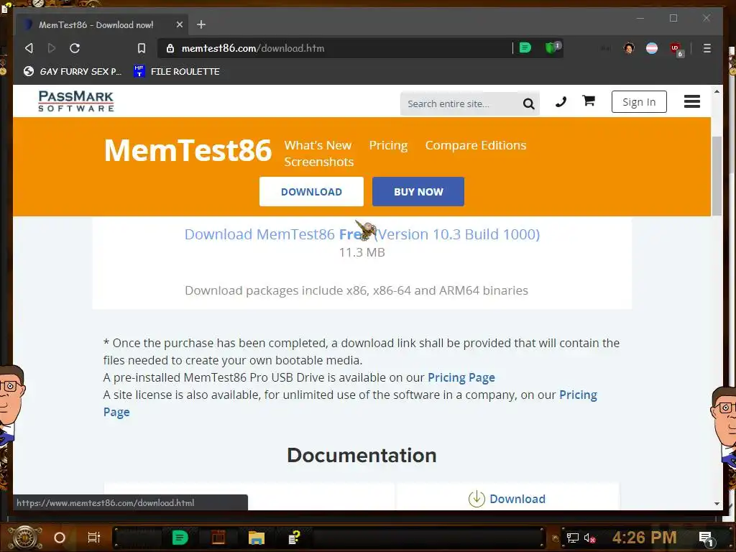Open the What's New menu item
The image size is (736, 552).
coord(318,145)
